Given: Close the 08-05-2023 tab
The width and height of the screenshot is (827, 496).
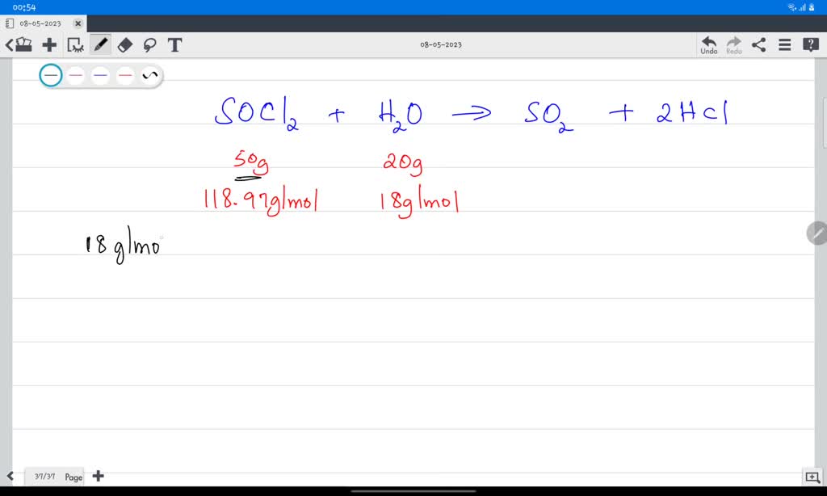Looking at the screenshot, I should (x=78, y=23).
